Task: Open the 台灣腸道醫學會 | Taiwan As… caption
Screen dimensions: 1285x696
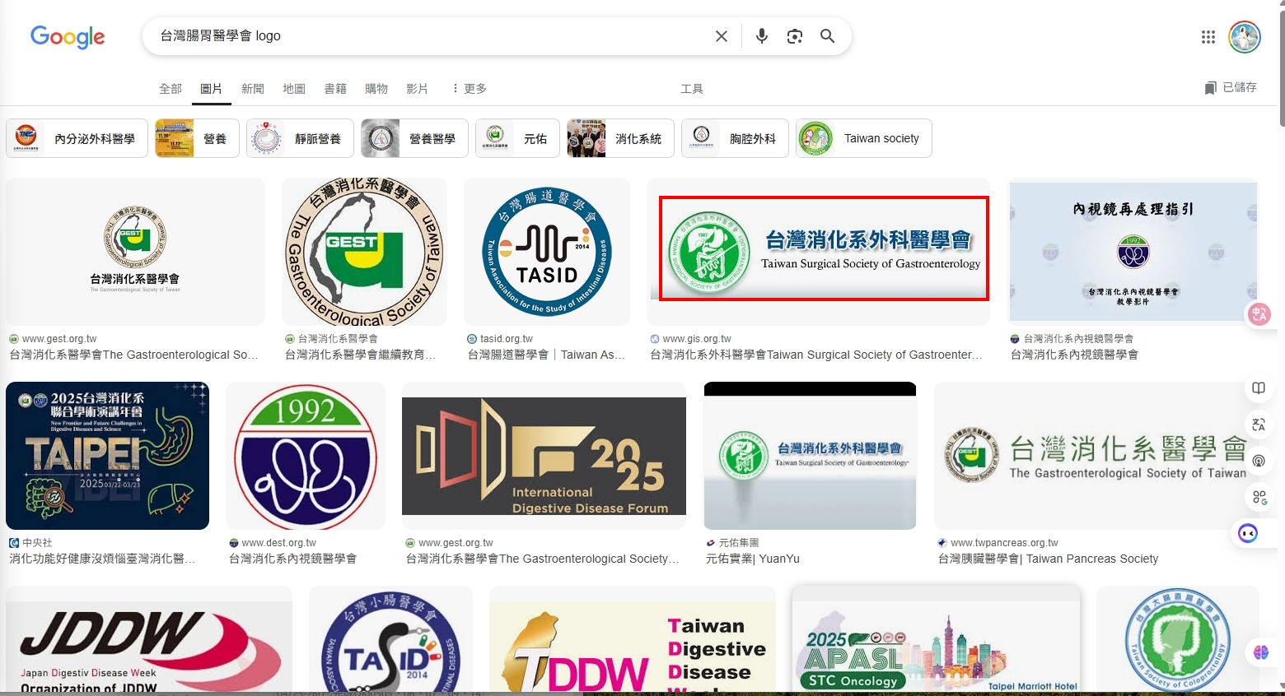Action: coord(547,355)
